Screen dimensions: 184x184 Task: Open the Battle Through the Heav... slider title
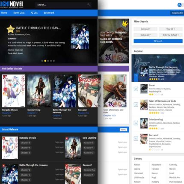[38, 28]
